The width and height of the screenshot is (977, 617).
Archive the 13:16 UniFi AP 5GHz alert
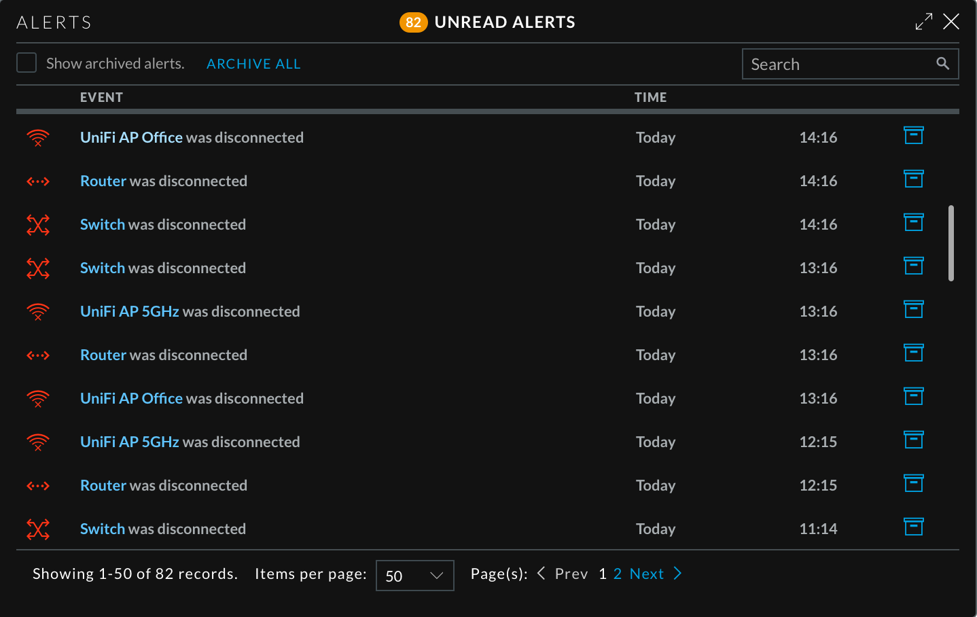913,310
